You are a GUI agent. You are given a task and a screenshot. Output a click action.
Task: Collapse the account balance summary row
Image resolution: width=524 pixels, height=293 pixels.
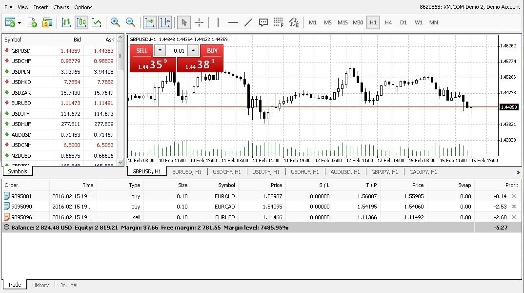point(6,228)
